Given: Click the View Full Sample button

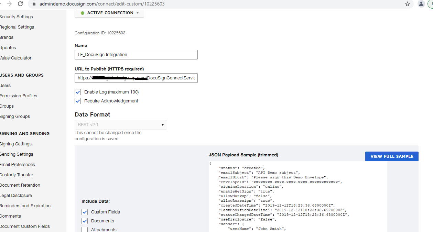Looking at the screenshot, I should pyautogui.click(x=392, y=156).
